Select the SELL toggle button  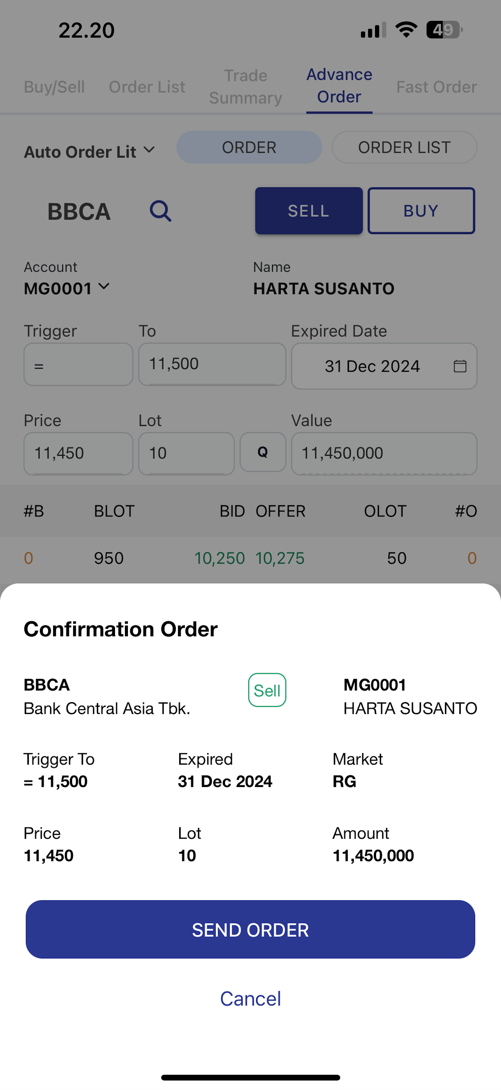pyautogui.click(x=309, y=211)
